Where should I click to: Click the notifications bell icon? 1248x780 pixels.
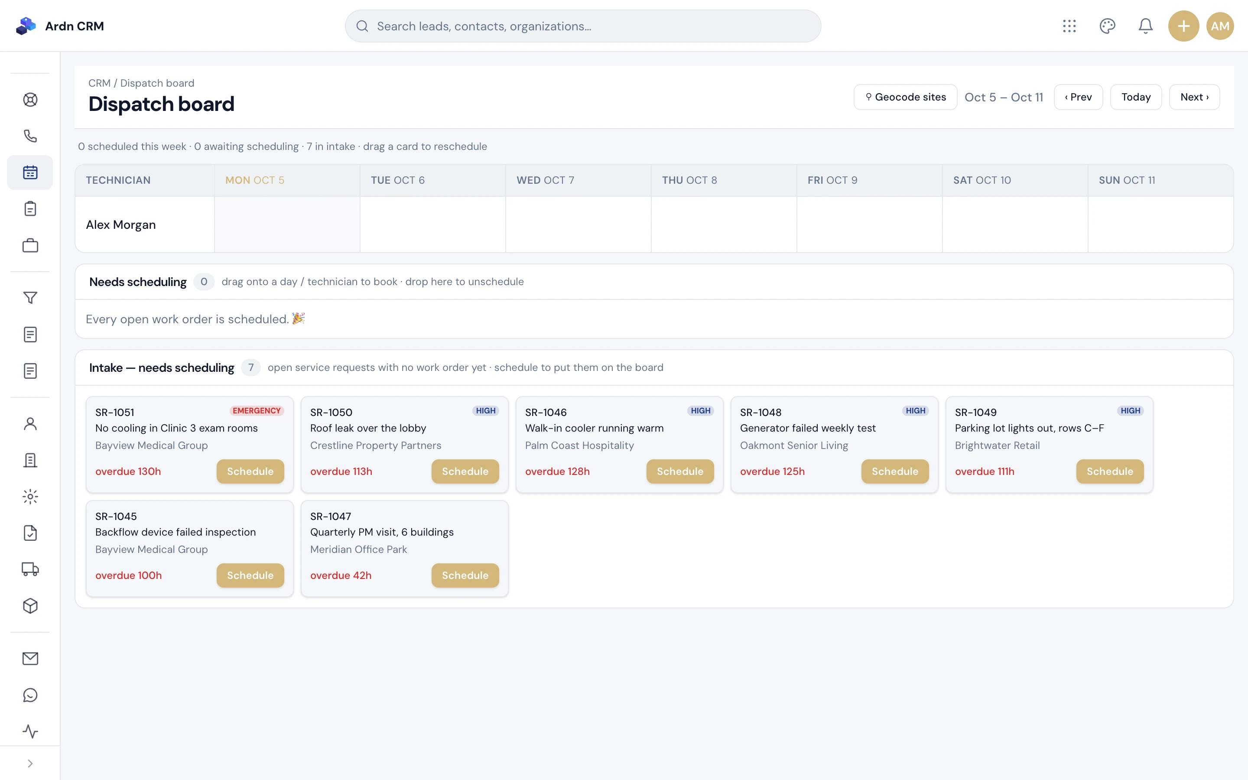(x=1145, y=26)
